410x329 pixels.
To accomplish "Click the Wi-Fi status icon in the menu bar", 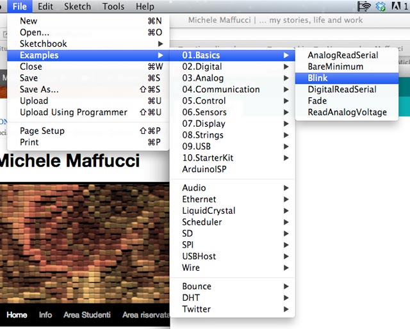I will [x=365, y=6].
